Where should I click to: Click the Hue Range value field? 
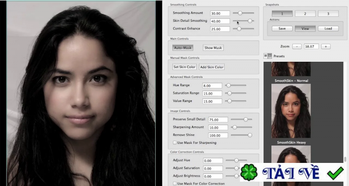[212, 85]
